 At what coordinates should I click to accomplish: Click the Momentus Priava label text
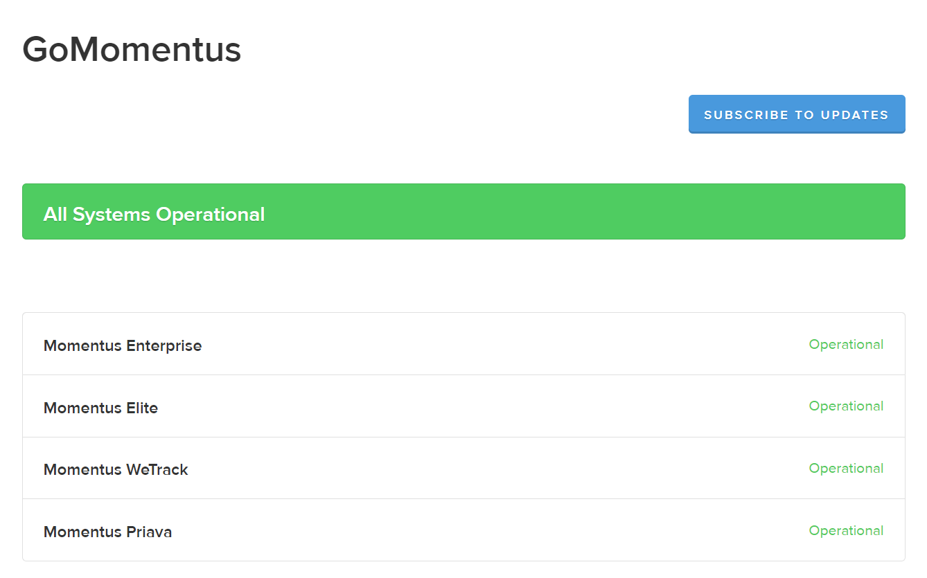pos(107,532)
